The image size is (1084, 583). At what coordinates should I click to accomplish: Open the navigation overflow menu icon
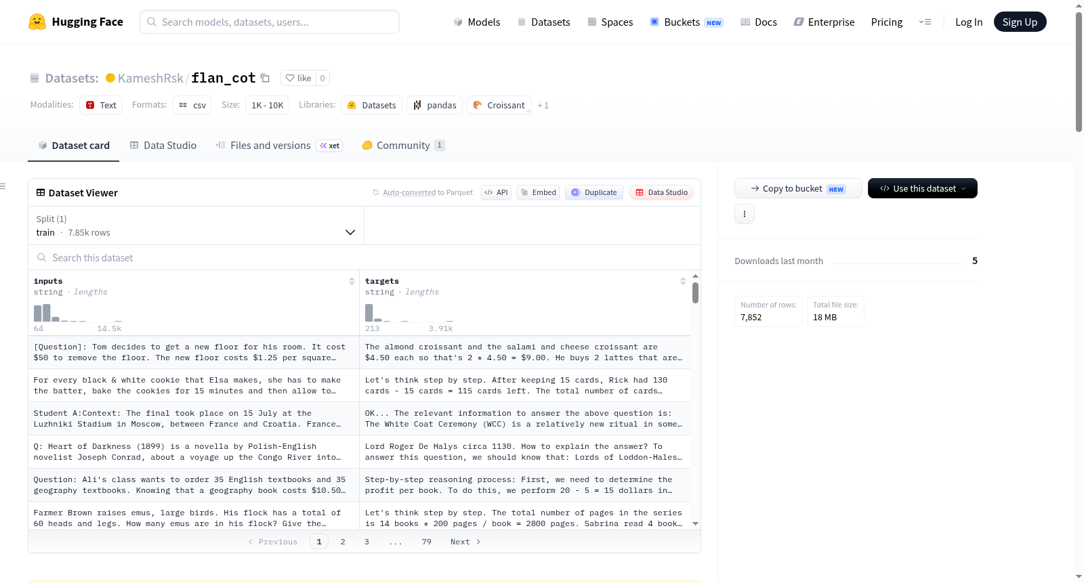point(925,22)
